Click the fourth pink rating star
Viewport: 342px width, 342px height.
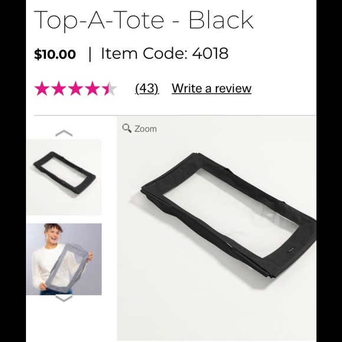93,88
